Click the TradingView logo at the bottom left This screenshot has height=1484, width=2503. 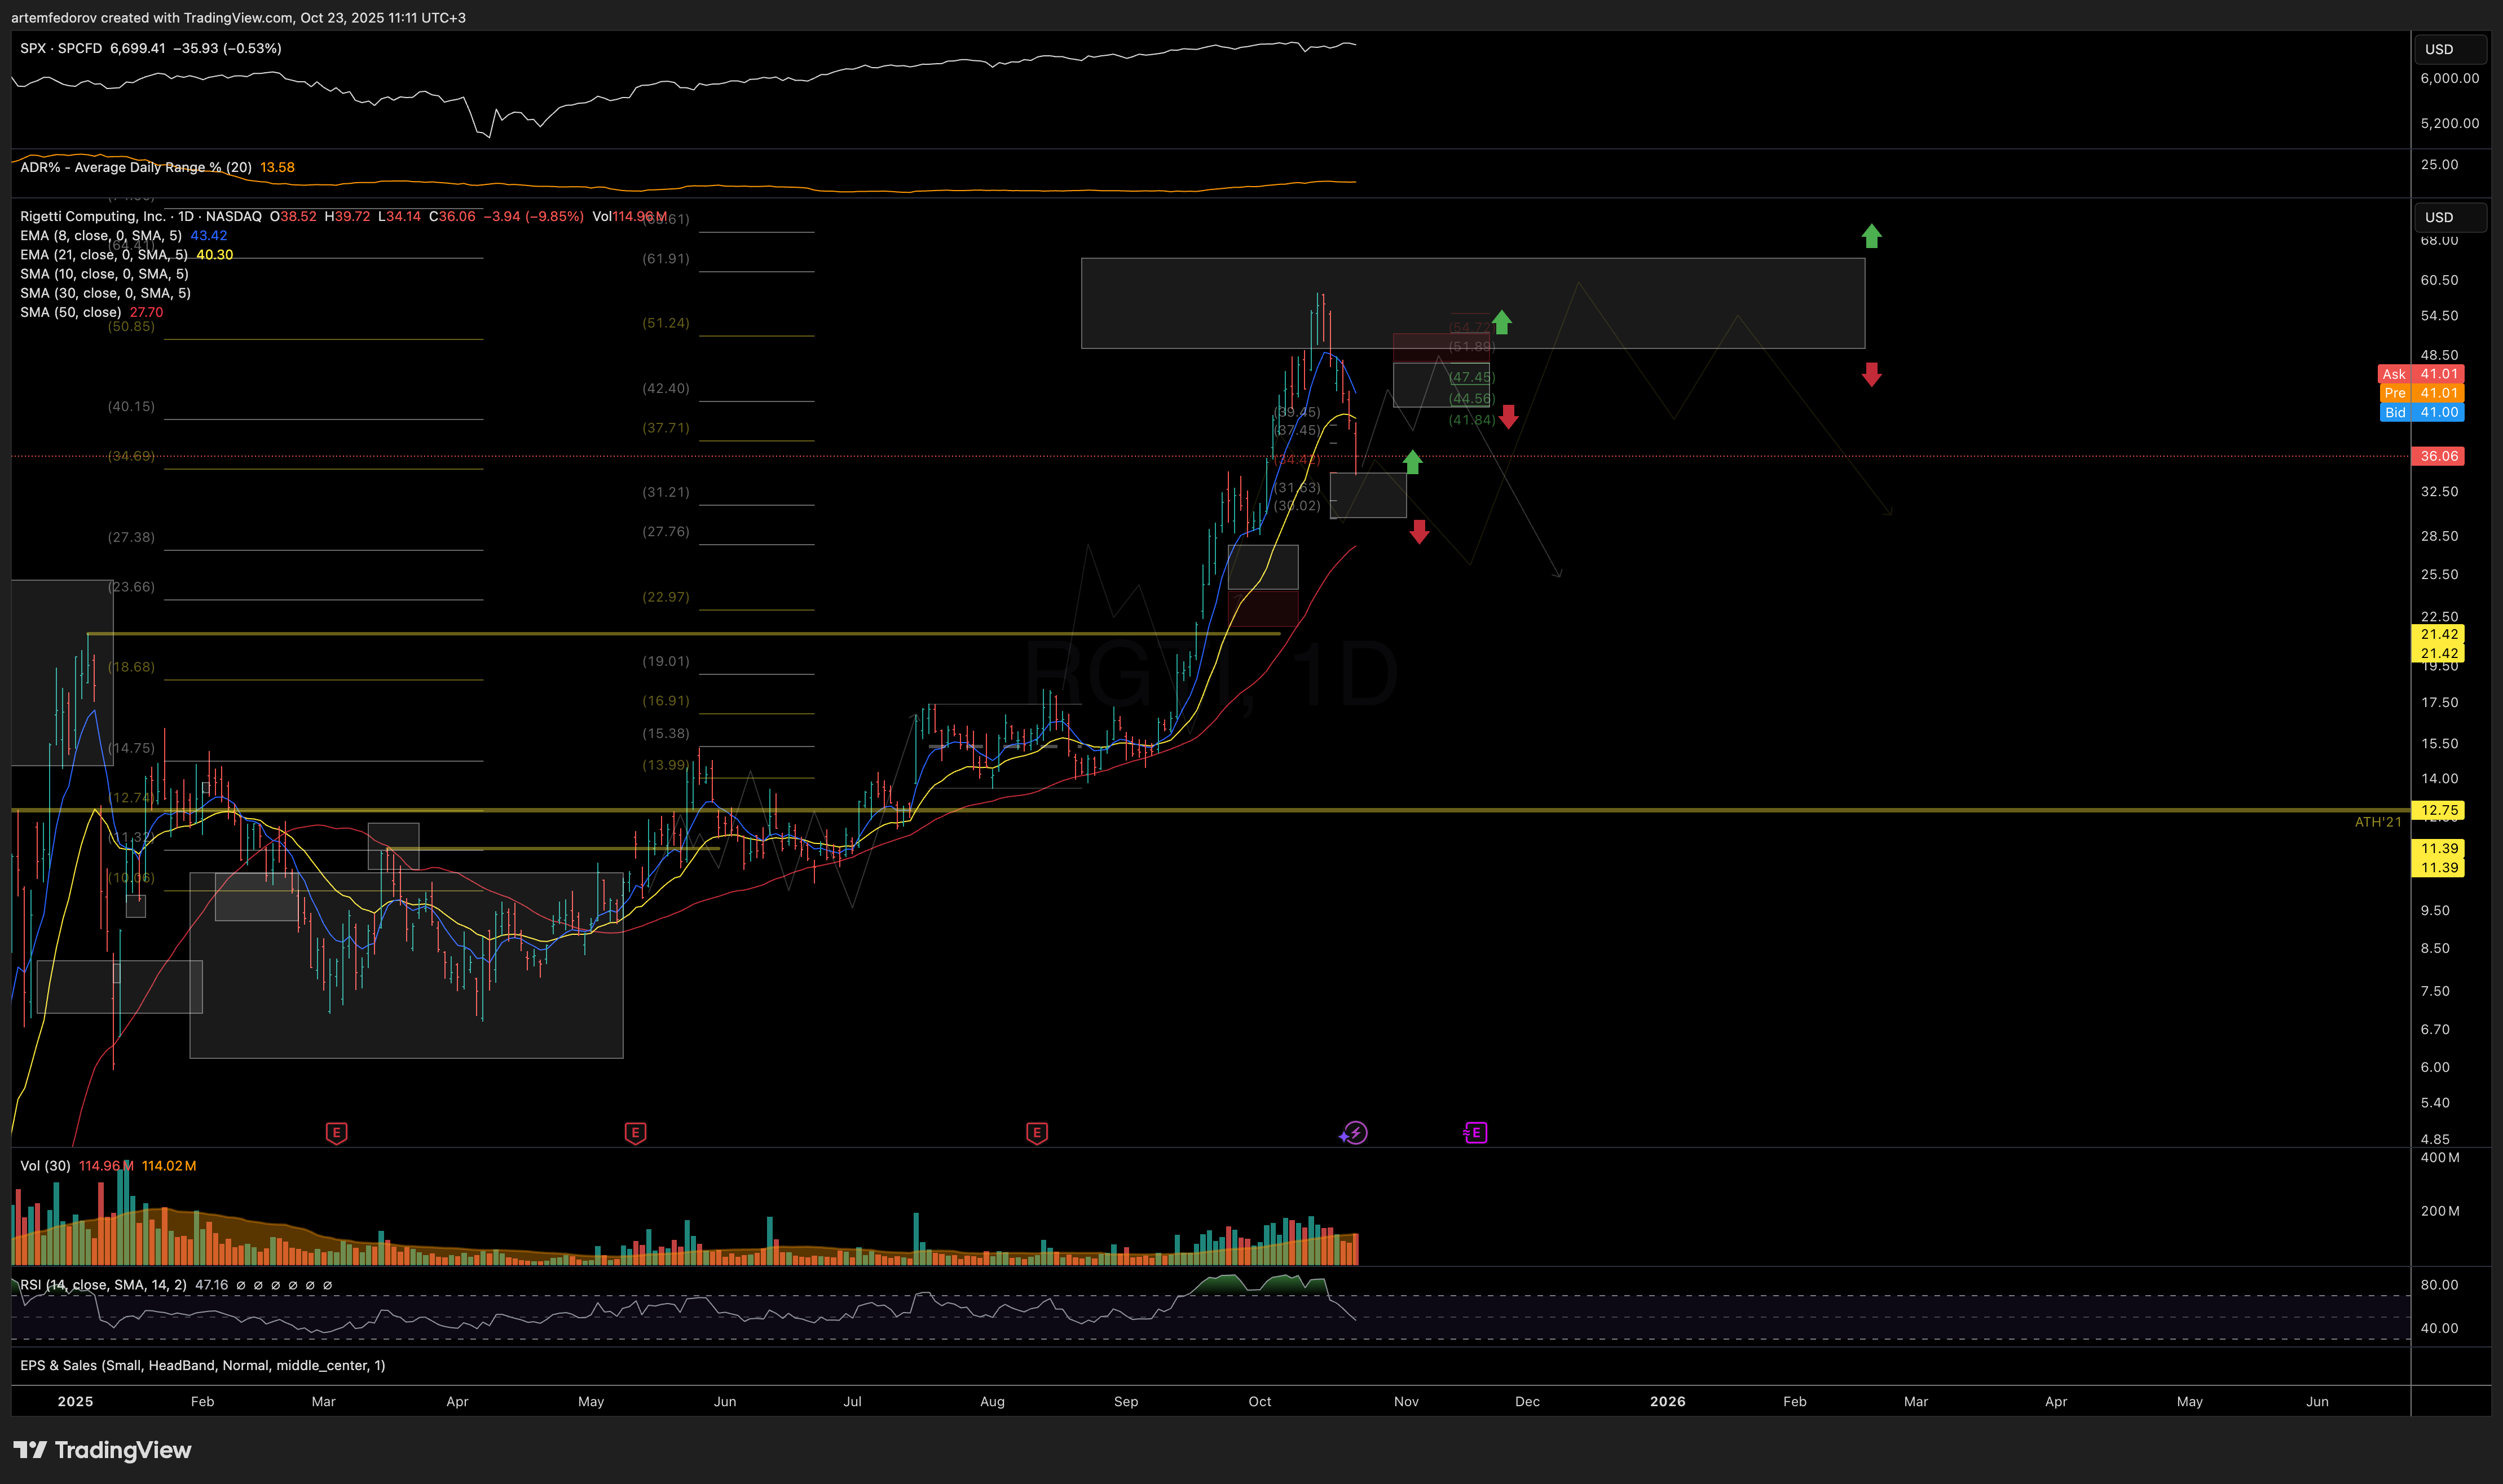(102, 1450)
